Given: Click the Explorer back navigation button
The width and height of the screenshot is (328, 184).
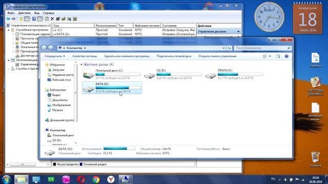Looking at the screenshot, I should [x=44, y=48].
